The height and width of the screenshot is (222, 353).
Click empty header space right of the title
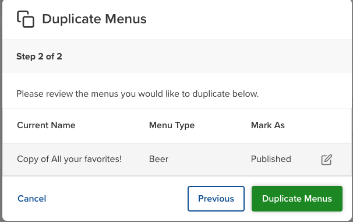click(x=248, y=19)
